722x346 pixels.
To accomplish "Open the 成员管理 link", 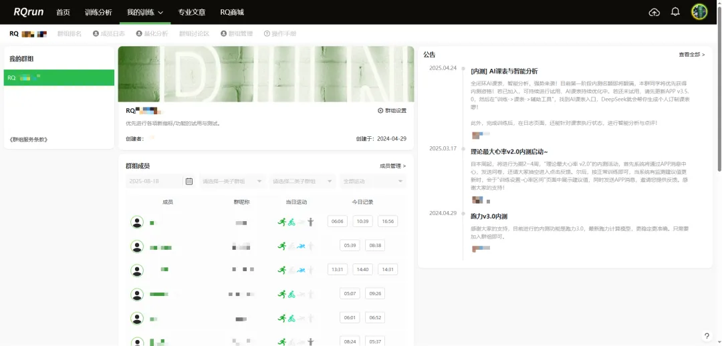I will (x=392, y=166).
